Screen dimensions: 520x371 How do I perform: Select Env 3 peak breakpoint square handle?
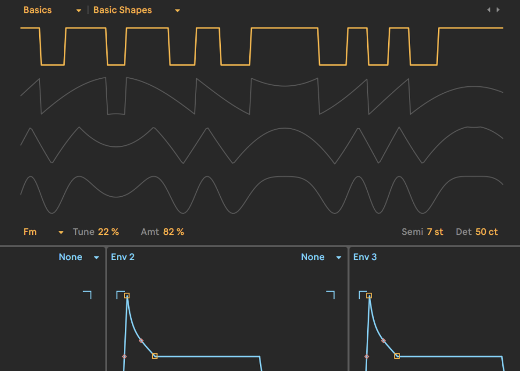[369, 295]
